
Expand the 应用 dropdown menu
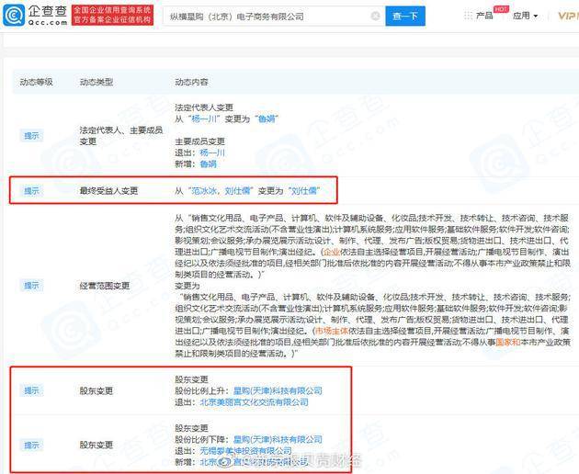tap(525, 16)
